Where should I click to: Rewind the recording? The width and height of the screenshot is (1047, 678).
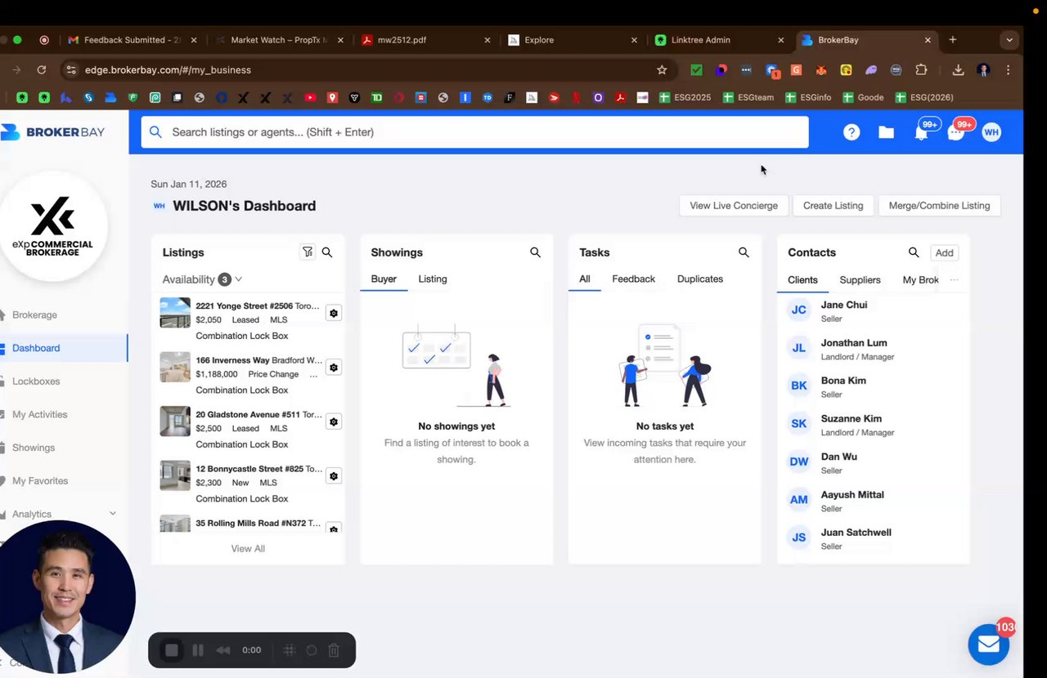(x=223, y=650)
